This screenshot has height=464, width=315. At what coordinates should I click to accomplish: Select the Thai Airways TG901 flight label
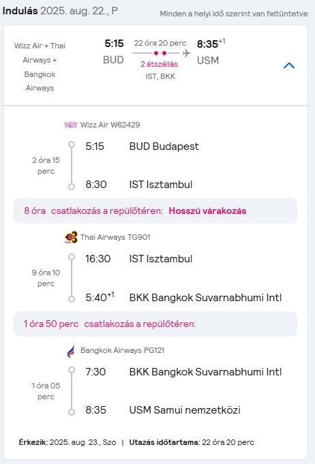click(x=115, y=237)
